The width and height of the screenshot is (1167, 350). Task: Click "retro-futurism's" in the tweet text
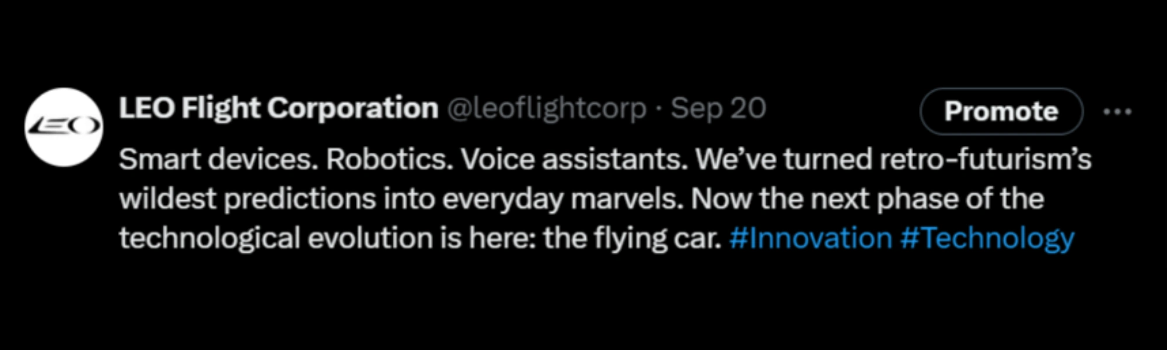(986, 159)
